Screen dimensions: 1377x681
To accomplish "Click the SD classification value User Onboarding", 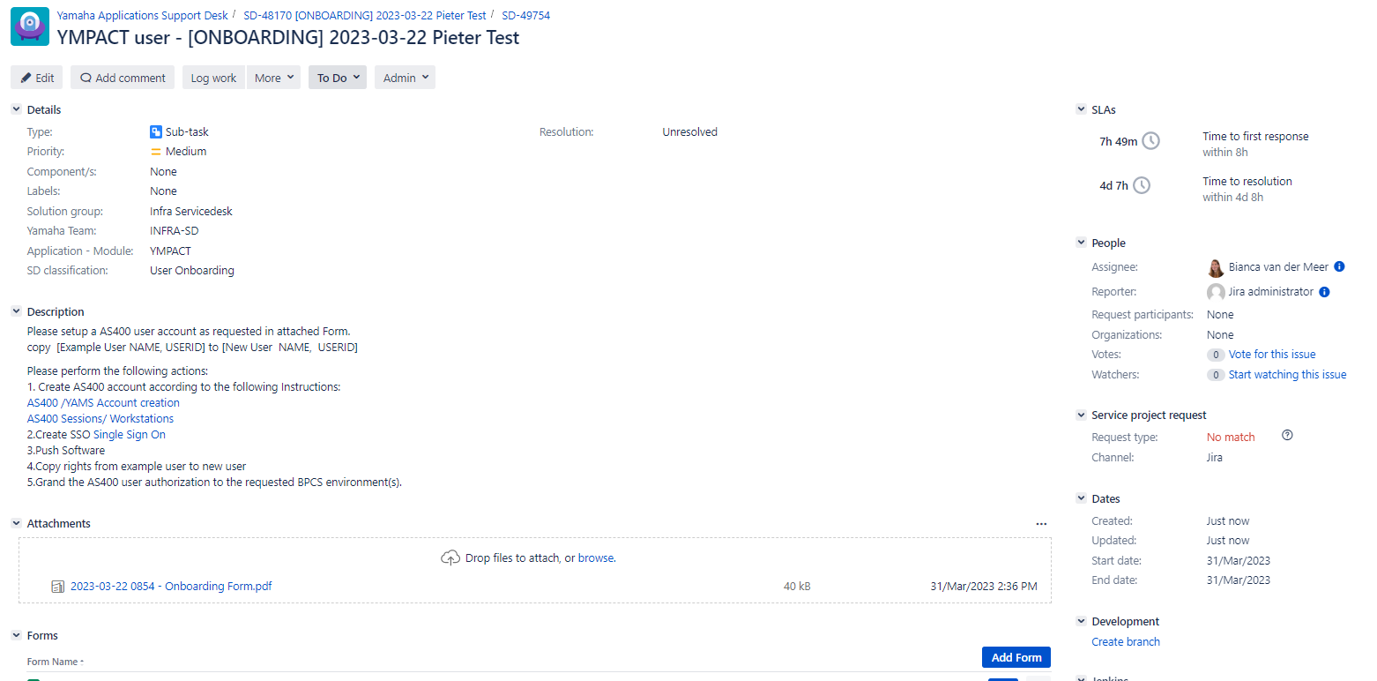I will 192,271.
